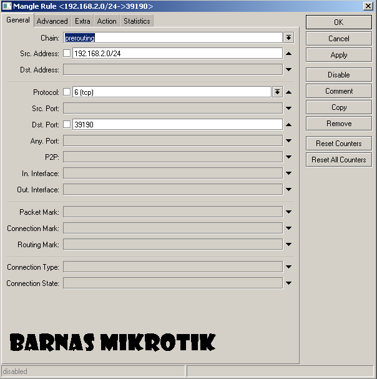The height and width of the screenshot is (379, 377).
Task: Open the Protocol dropdown list
Action: [277, 92]
